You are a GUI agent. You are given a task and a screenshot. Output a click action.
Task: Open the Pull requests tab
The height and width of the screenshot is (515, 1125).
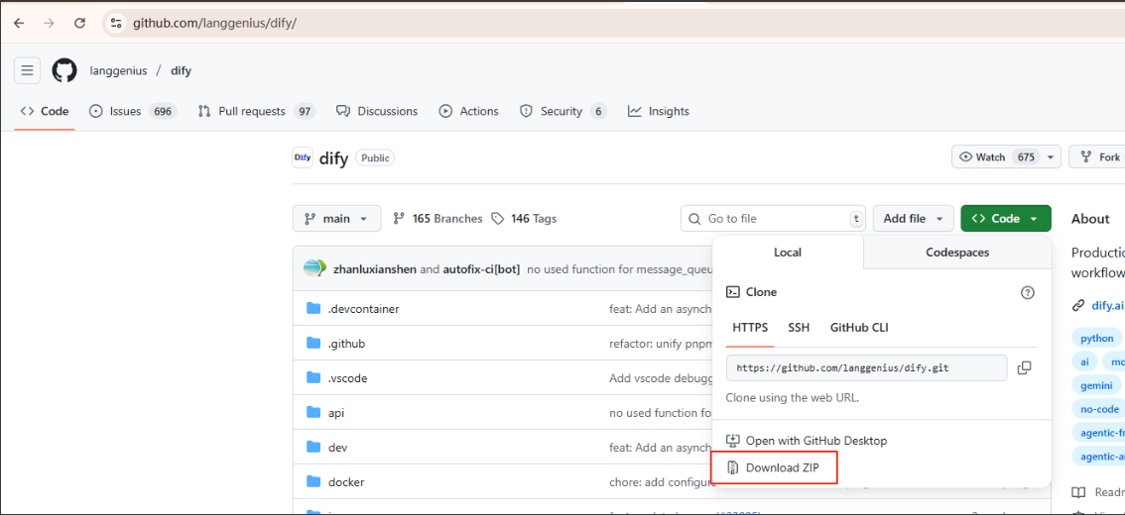coord(257,111)
